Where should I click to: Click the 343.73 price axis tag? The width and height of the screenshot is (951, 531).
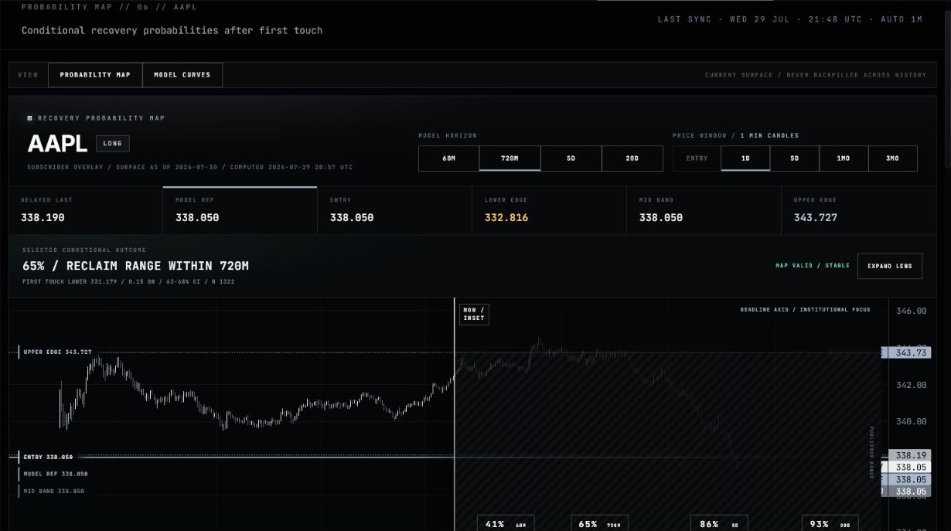pos(909,352)
